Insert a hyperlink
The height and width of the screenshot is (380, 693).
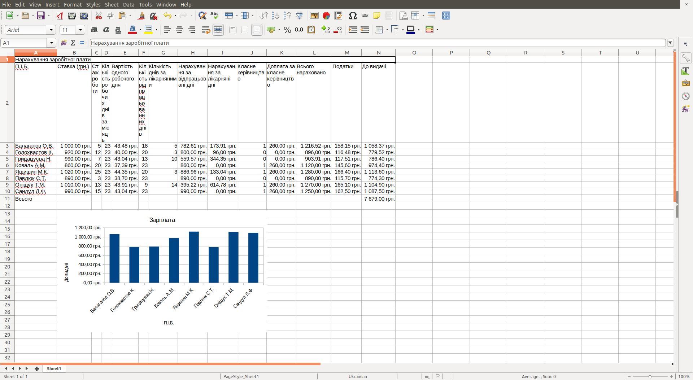[365, 16]
